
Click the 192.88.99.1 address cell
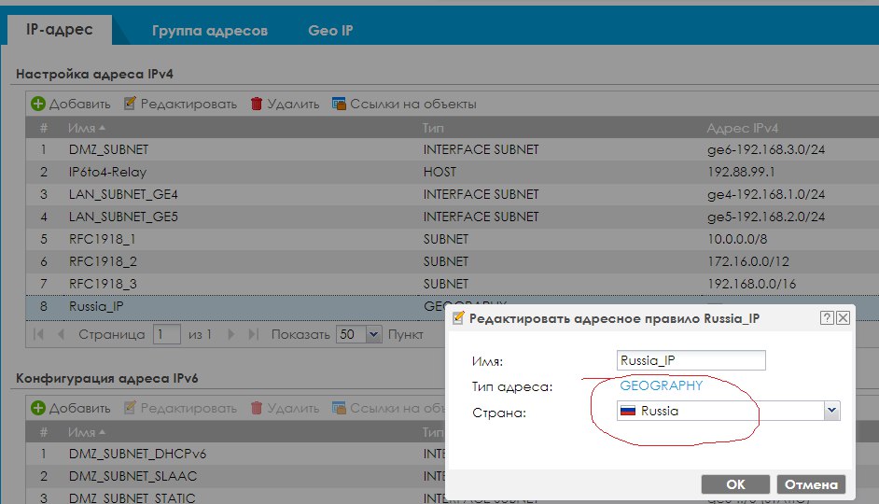(x=741, y=172)
